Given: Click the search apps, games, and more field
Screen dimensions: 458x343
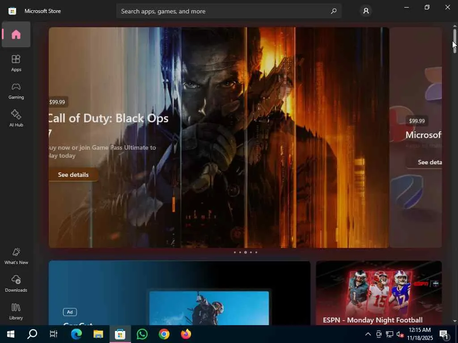Looking at the screenshot, I should [x=229, y=11].
